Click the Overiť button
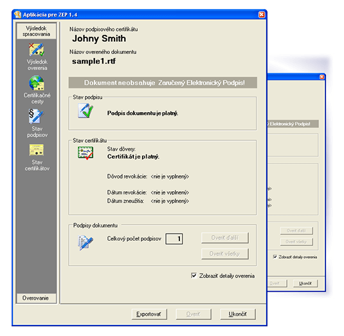 pos(194,314)
